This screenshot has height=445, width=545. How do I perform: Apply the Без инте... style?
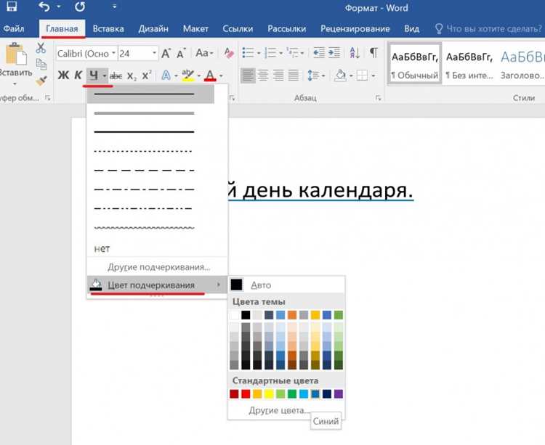tap(469, 64)
